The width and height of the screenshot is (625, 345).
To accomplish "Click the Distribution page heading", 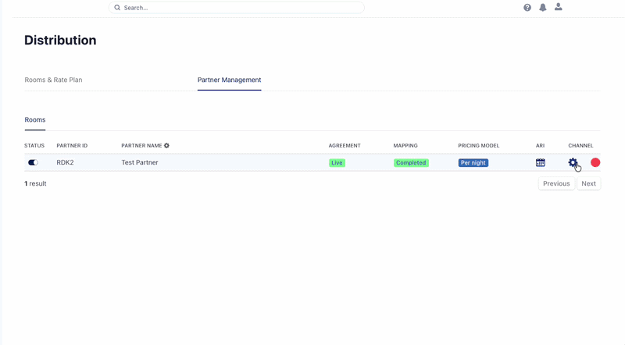I will tap(60, 41).
